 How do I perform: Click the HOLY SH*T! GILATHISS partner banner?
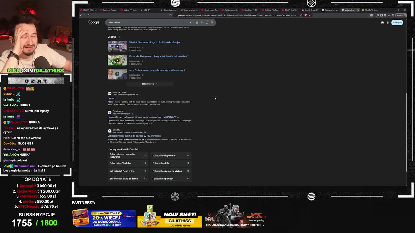click(x=170, y=216)
